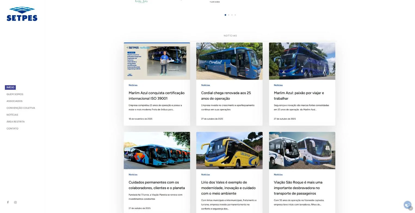
Task: Go to the INÍCIO menu item
Action: [x=10, y=87]
